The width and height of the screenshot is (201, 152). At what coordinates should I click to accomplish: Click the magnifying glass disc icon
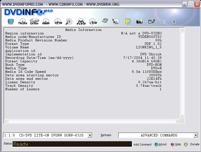69,21
